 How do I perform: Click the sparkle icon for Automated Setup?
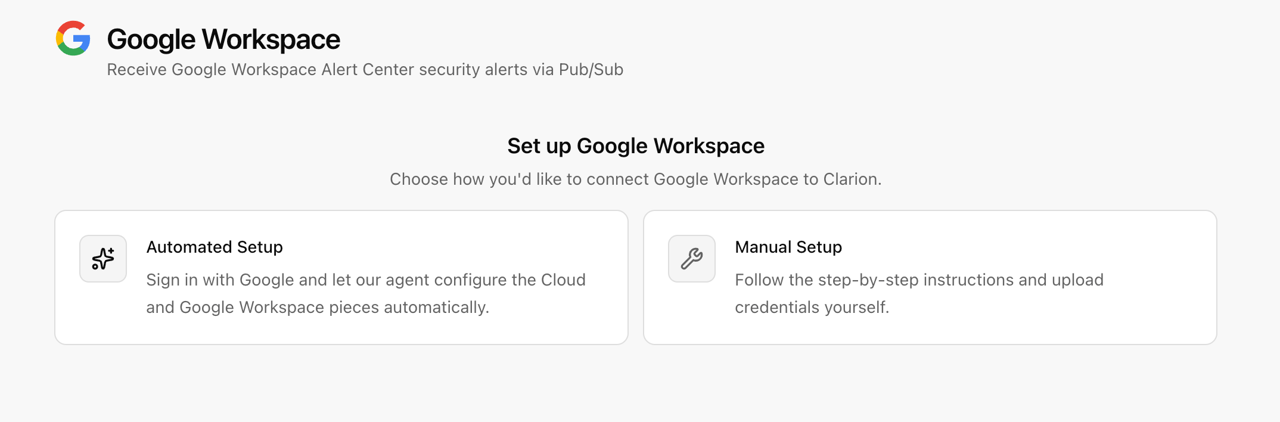(103, 259)
